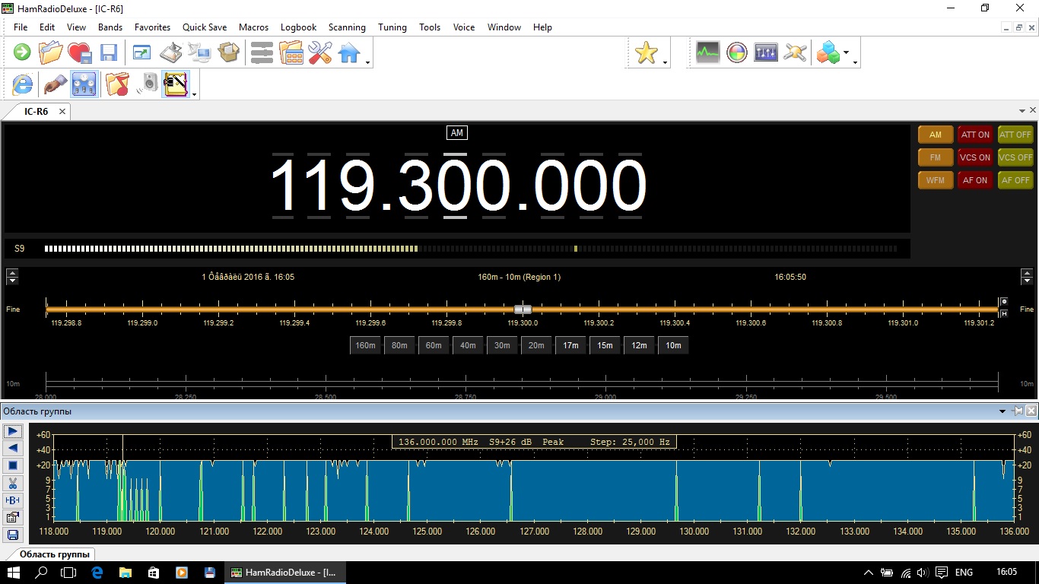Switch mode to FM
Viewport: 1039px width, 584px height.
936,157
